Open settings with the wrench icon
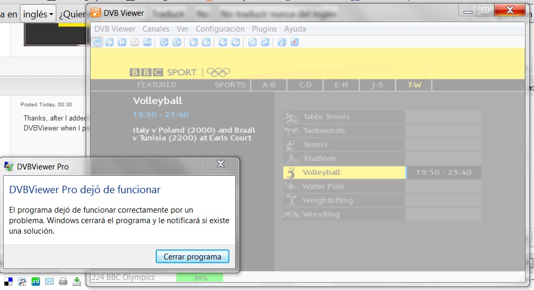Viewport: 534px width, 290px height. (265, 43)
